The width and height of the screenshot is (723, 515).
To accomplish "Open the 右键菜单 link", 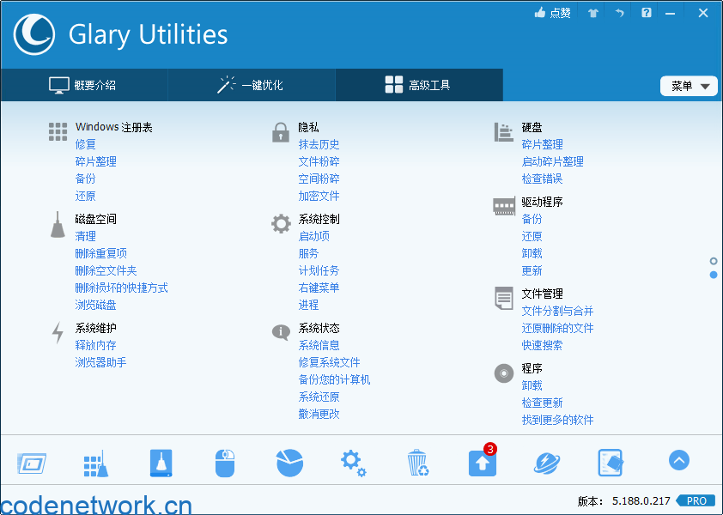I will coord(319,288).
